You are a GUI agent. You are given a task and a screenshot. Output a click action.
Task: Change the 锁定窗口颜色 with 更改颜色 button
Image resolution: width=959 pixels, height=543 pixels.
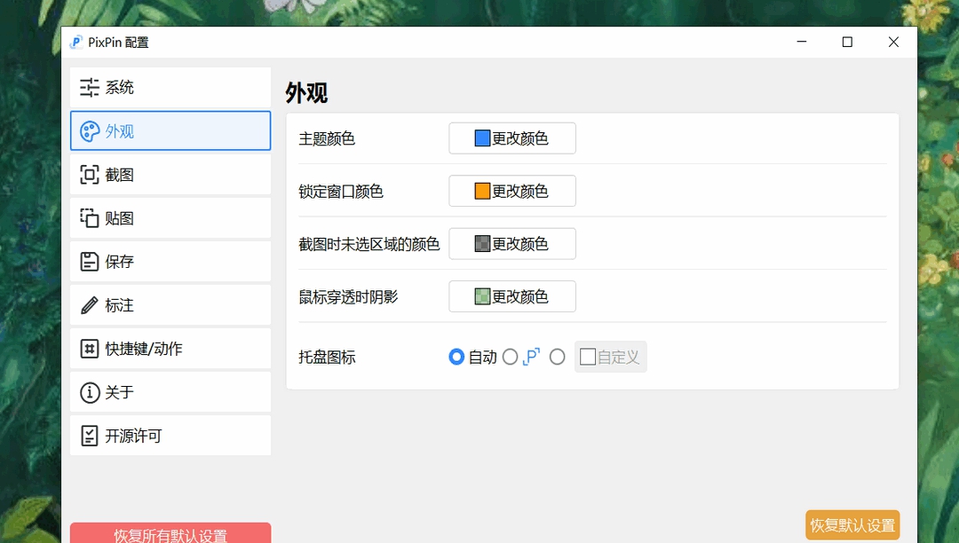tap(512, 191)
